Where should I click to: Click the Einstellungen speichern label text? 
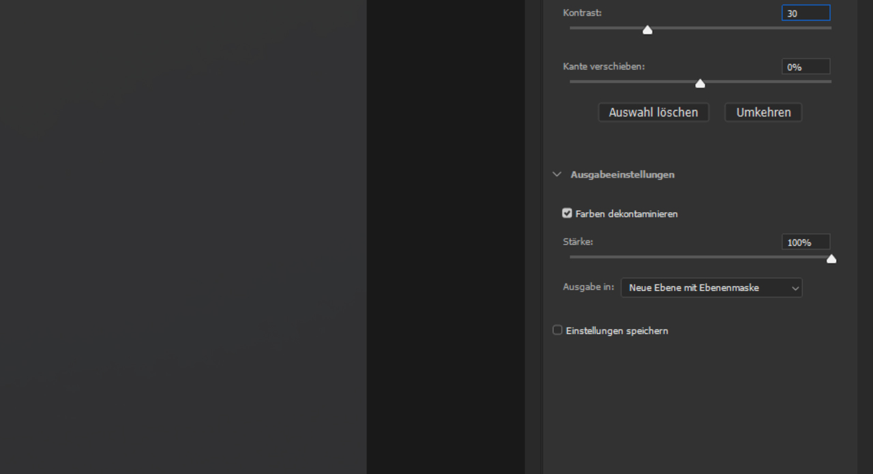[617, 331]
